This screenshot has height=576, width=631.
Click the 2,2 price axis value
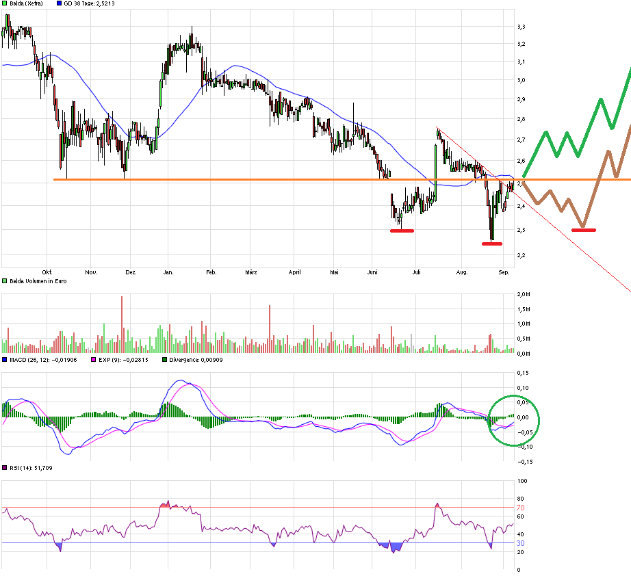[521, 255]
